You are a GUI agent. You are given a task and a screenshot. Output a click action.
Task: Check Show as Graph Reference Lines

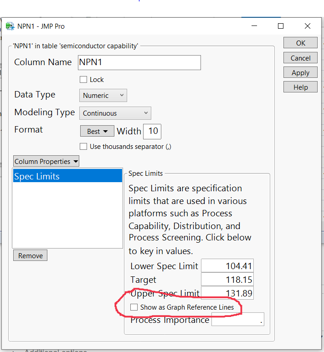(134, 307)
